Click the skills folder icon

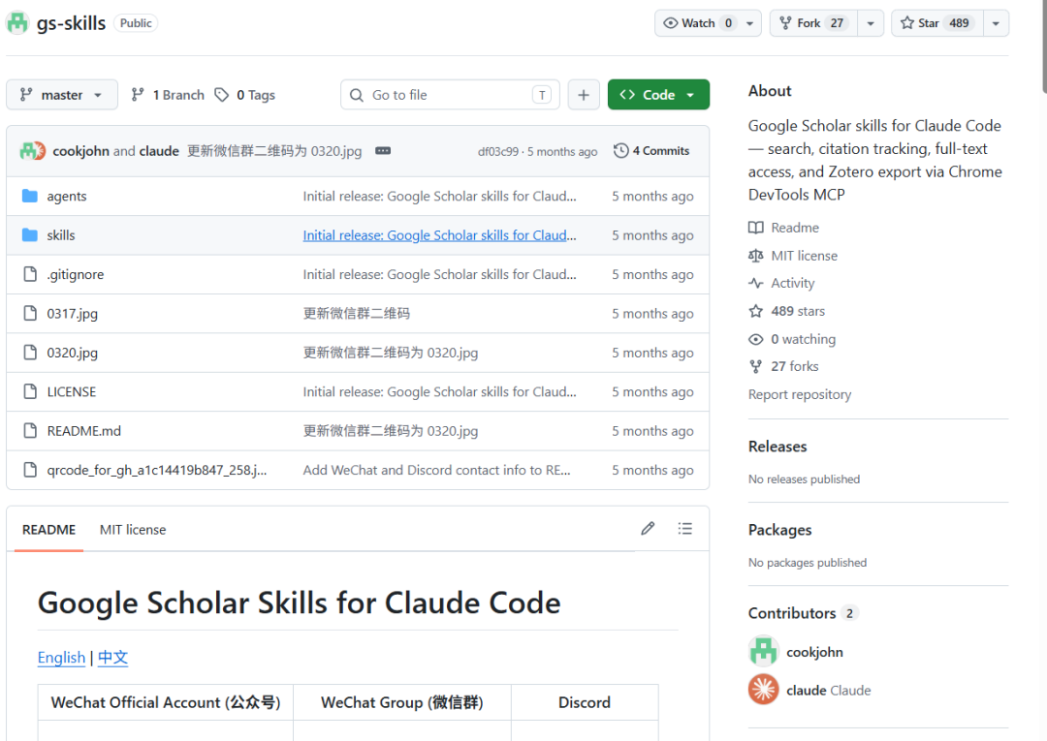[x=30, y=234]
